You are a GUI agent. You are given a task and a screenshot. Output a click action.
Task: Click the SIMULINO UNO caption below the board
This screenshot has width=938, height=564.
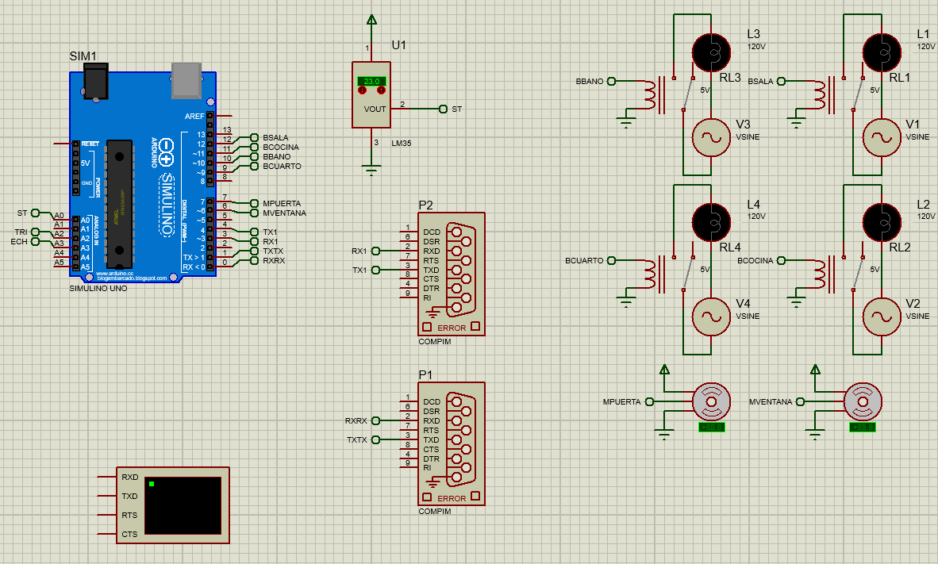(98, 288)
